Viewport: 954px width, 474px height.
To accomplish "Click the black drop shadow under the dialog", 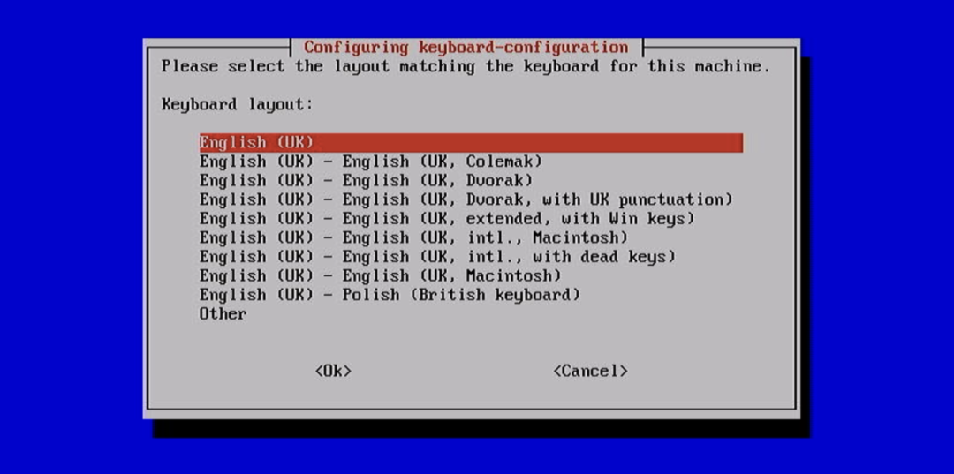I will [481, 428].
